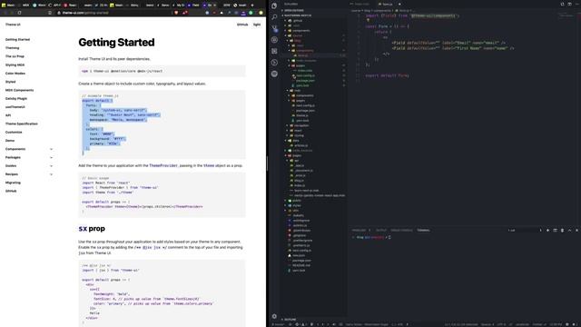Click the browser address bar

coord(115,13)
